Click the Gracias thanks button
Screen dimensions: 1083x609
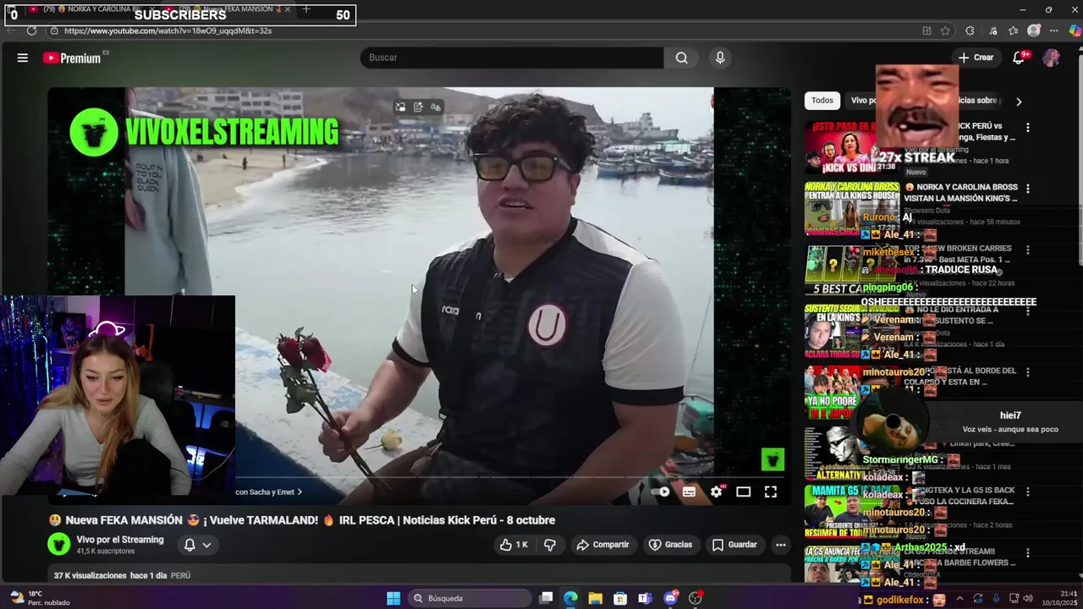tap(670, 545)
